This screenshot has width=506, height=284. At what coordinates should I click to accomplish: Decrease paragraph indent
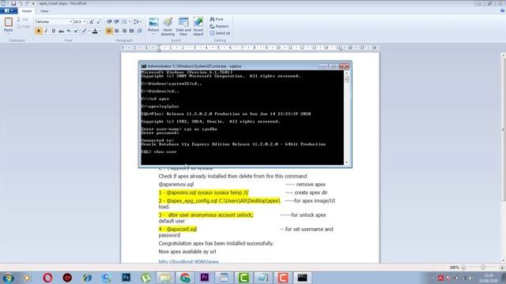pyautogui.click(x=109, y=22)
